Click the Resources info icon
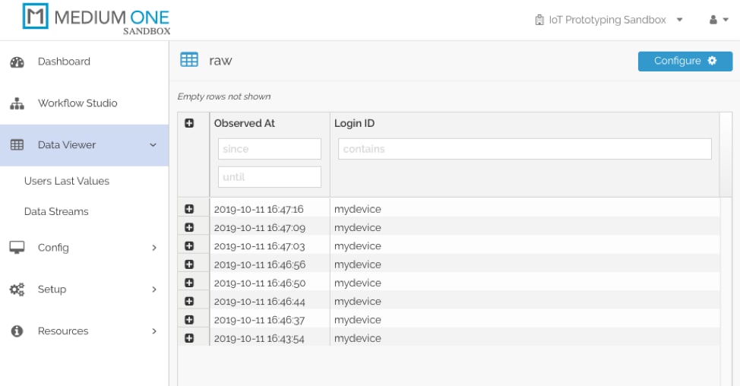The image size is (740, 386). coord(17,331)
